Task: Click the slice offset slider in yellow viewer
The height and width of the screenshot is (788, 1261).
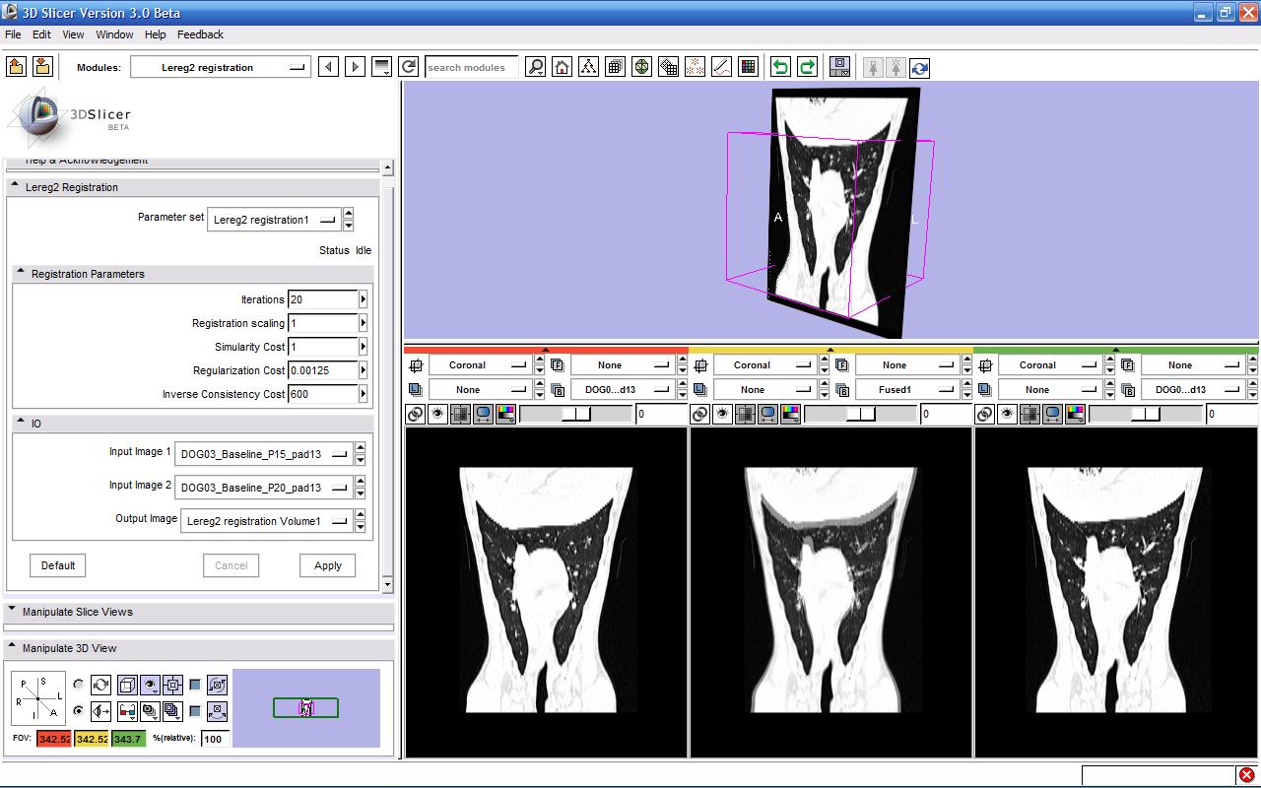Action: 860,415
